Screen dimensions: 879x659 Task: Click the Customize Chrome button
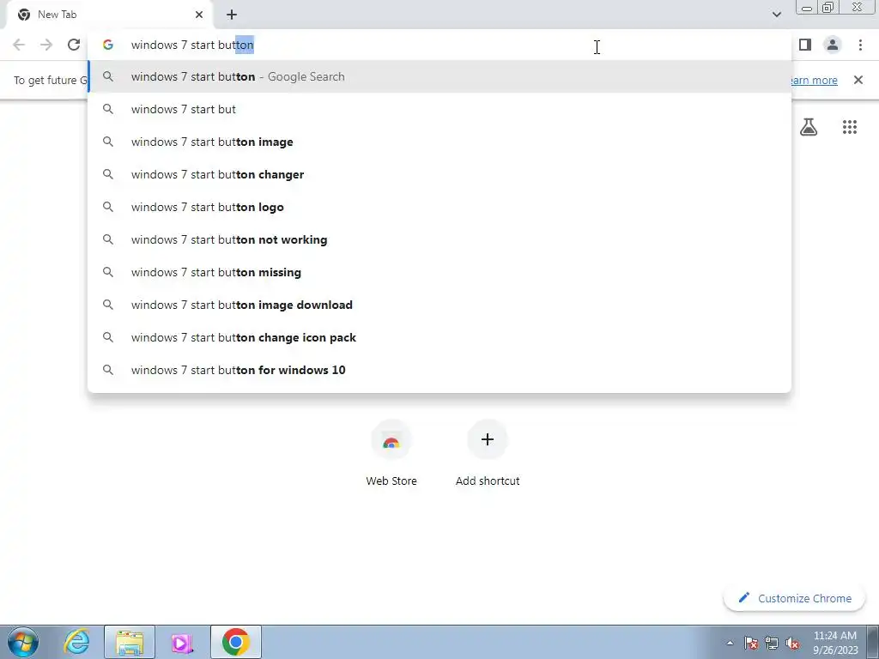click(x=794, y=598)
